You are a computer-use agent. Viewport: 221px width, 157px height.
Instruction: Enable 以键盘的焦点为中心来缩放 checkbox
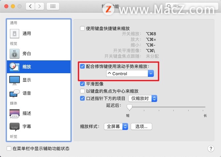(x=82, y=91)
